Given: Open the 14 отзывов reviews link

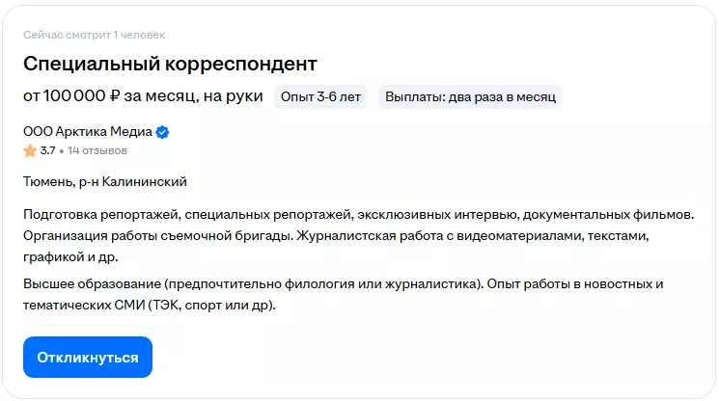Looking at the screenshot, I should click(x=98, y=150).
